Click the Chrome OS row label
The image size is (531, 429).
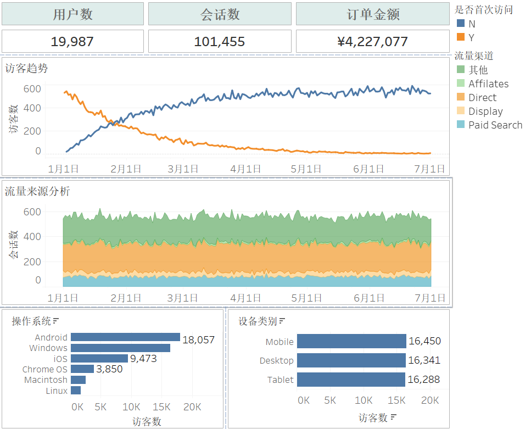(44, 369)
